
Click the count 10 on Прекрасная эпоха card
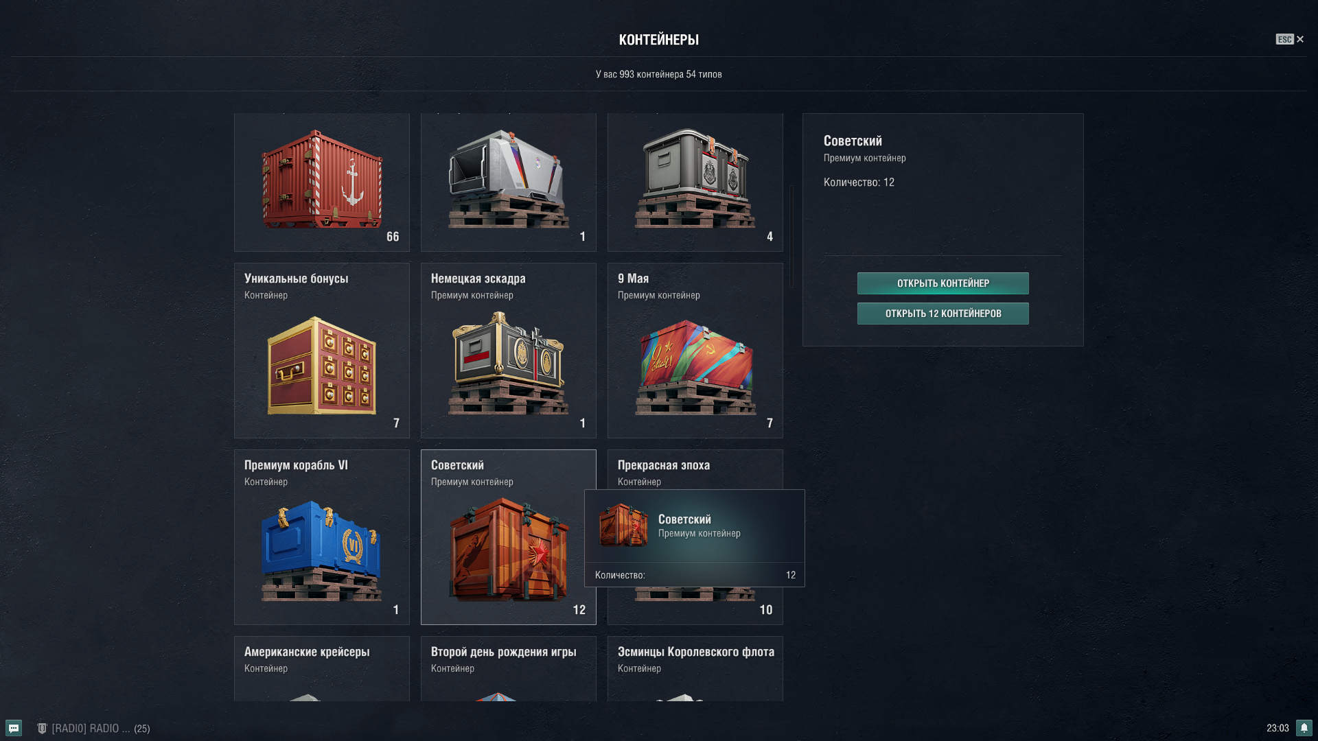point(765,610)
